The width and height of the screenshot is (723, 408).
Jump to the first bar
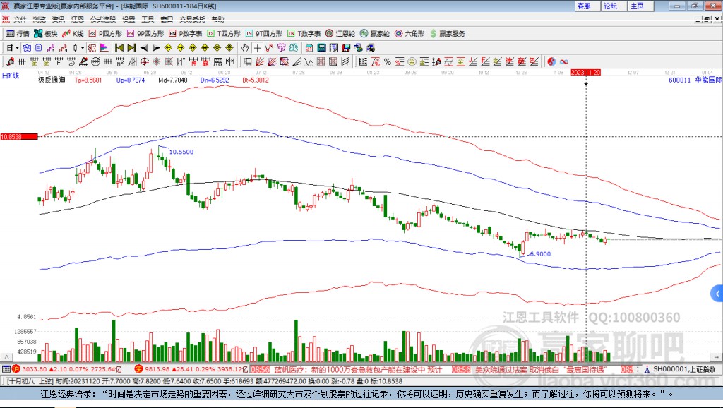(x=119, y=48)
